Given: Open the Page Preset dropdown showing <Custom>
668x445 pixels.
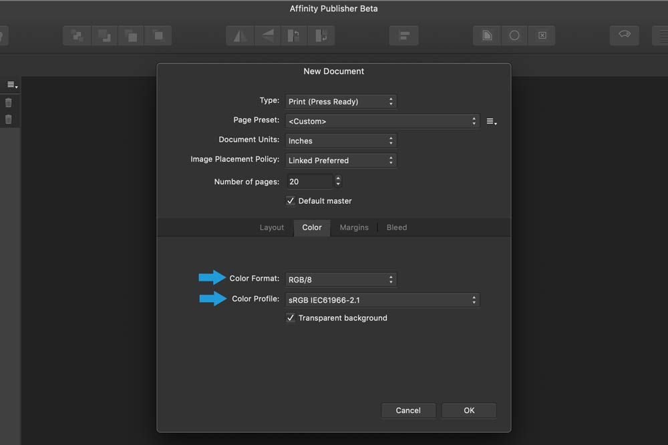Looking at the screenshot, I should (383, 121).
